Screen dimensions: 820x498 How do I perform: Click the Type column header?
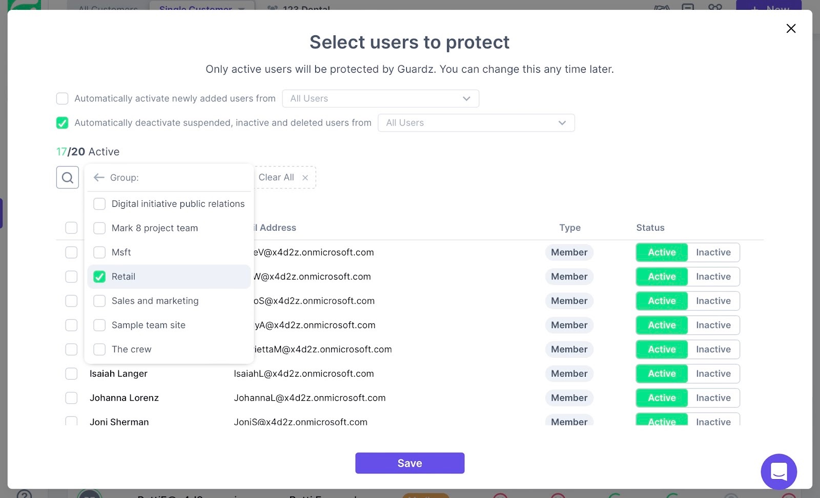tap(570, 228)
